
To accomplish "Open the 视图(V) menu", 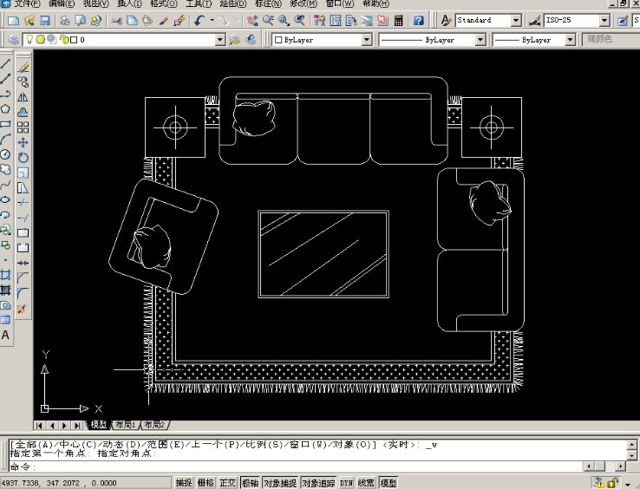I will 96,3.
